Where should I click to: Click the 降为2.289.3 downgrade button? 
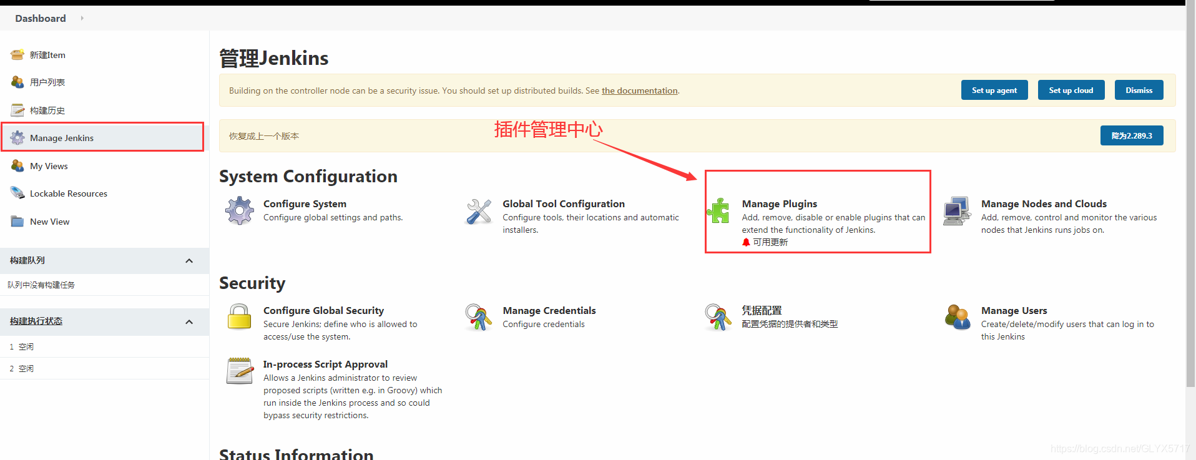click(1132, 135)
